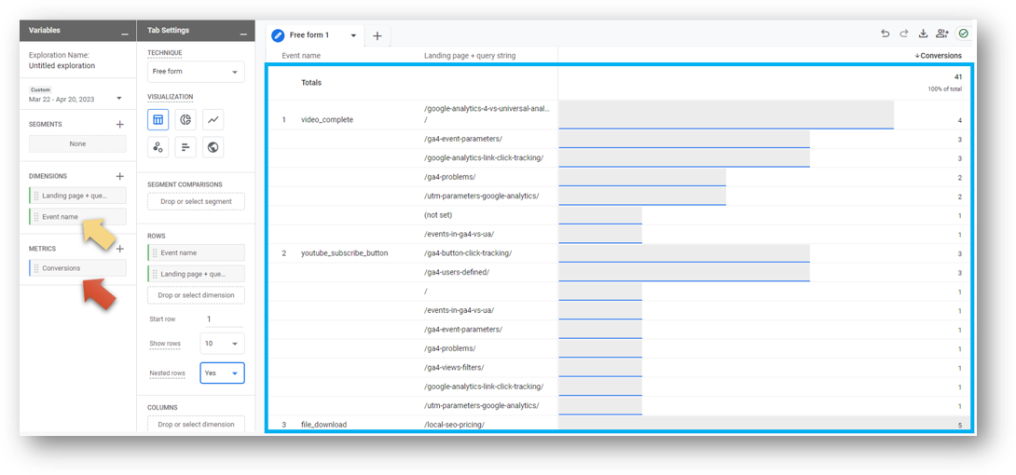This screenshot has height=475, width=1016.
Task: Open the Show rows dropdown
Action: [222, 344]
